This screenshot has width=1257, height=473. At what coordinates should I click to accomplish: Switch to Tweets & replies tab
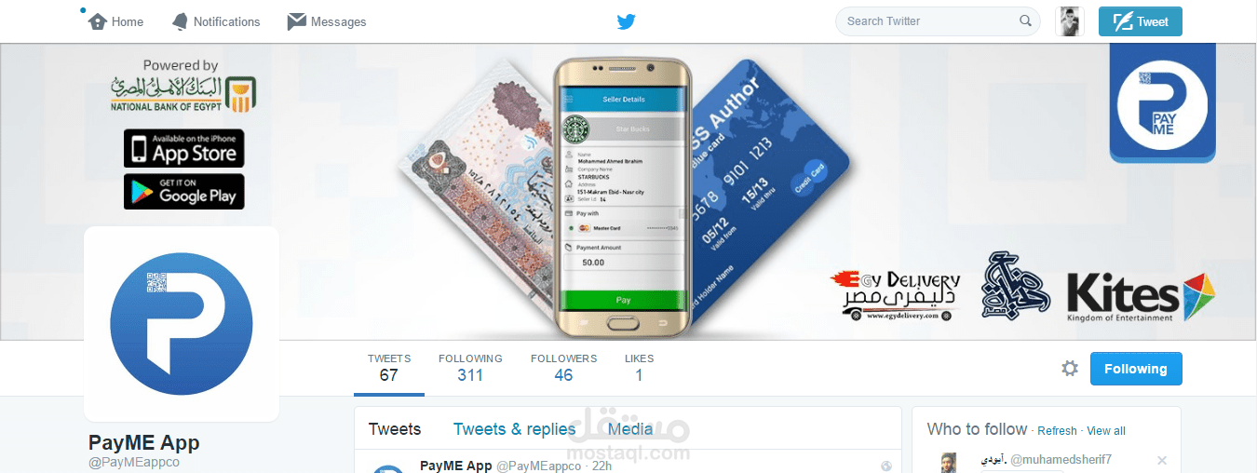[x=514, y=429]
